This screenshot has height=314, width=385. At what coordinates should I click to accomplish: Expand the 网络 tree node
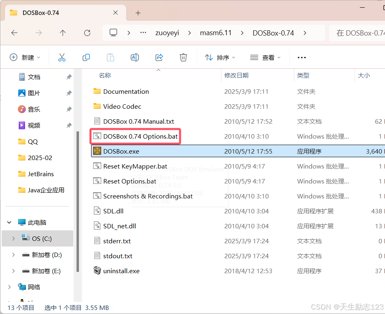(x=9, y=287)
